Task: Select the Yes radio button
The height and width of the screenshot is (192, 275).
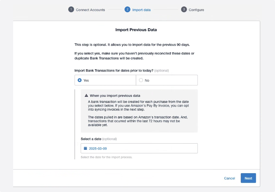Action: (x=80, y=80)
